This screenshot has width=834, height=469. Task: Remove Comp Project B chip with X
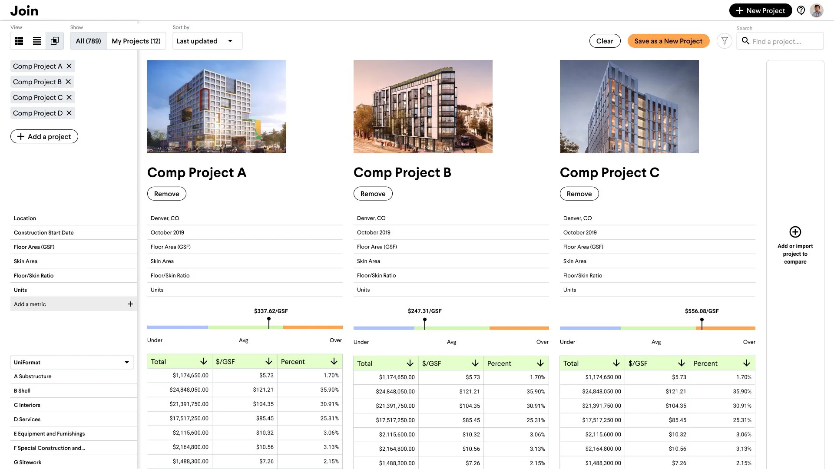click(x=68, y=82)
